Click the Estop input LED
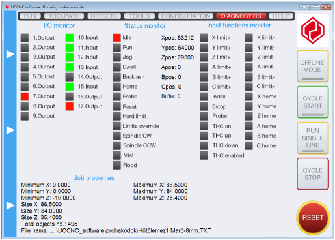The image size is (335, 240). (204, 106)
